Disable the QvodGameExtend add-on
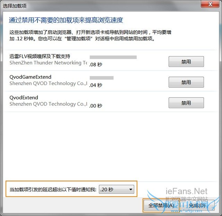 tap(186, 82)
